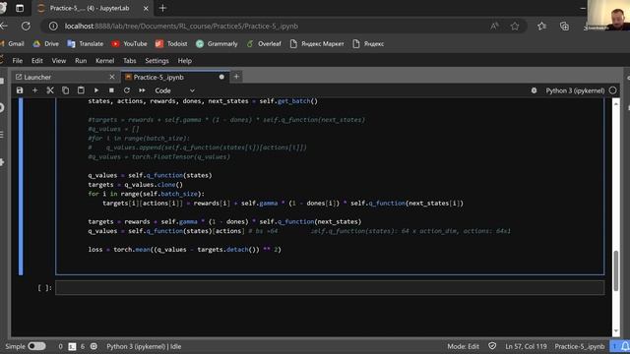Open the Edit menu
This screenshot has width=630, height=354.
37,61
